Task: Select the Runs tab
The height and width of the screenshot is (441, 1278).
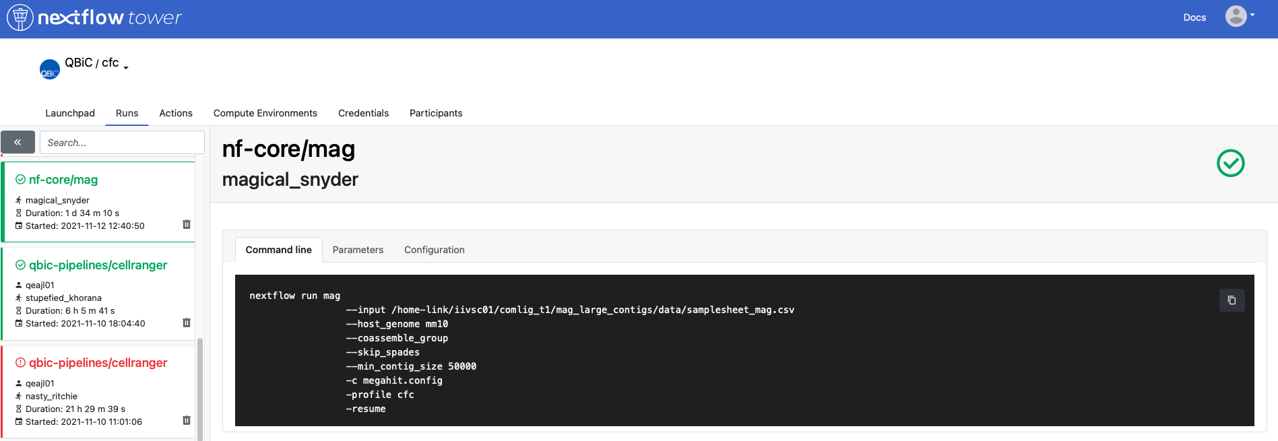Action: pyautogui.click(x=127, y=113)
